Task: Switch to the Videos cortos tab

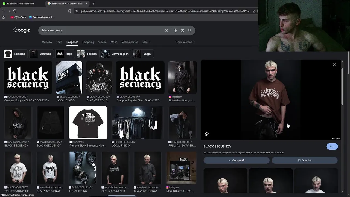Action: (130, 42)
